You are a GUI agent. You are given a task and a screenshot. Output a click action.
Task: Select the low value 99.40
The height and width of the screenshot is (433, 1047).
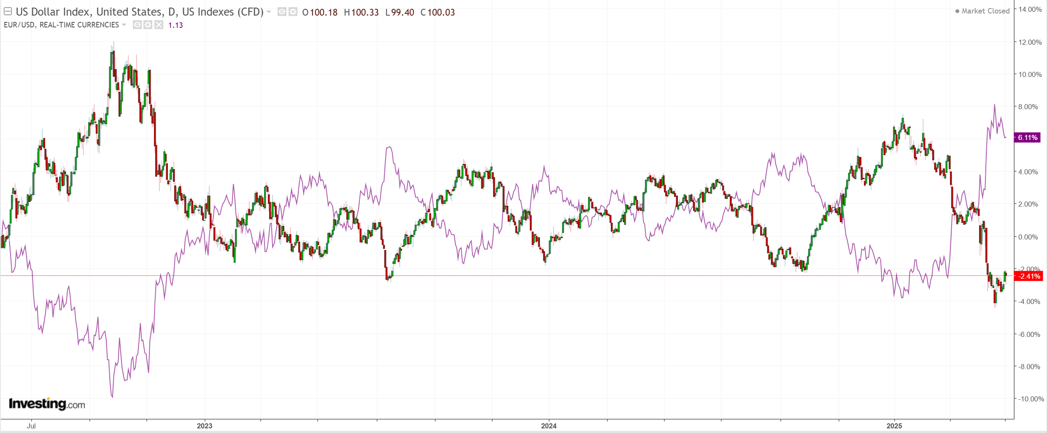pos(402,12)
